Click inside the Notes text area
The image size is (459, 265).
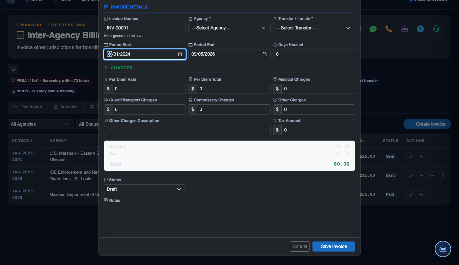point(229,221)
